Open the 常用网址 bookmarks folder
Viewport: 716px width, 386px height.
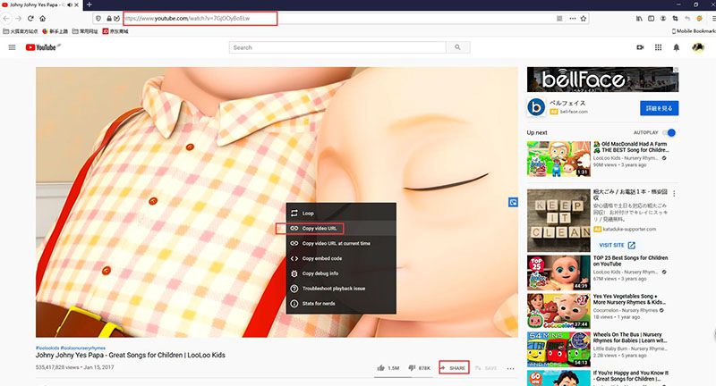[x=85, y=31]
